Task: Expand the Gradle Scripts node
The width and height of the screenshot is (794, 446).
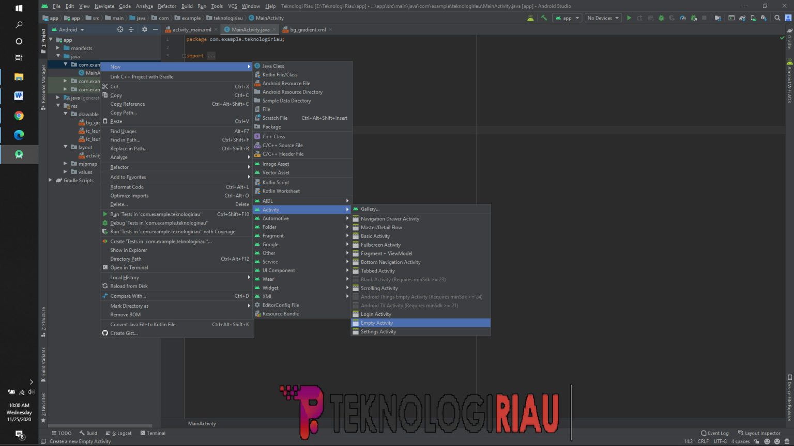Action: coord(51,180)
